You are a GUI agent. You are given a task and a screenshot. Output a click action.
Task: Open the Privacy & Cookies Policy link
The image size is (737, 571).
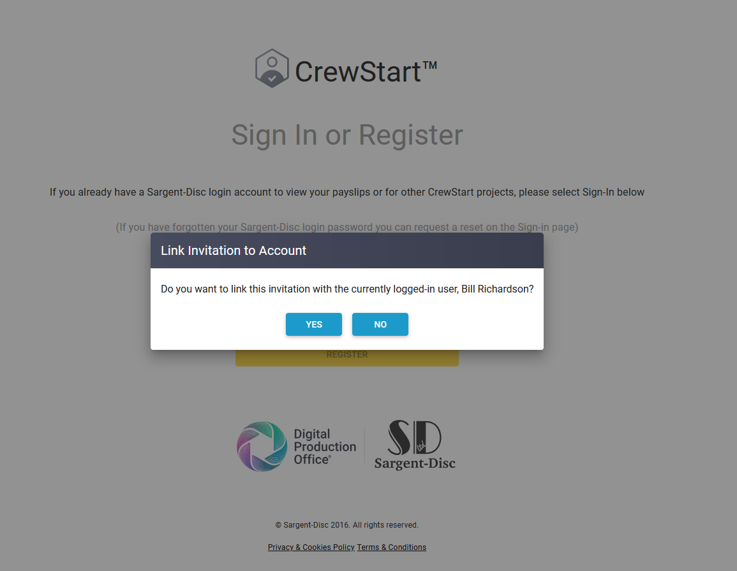click(311, 547)
